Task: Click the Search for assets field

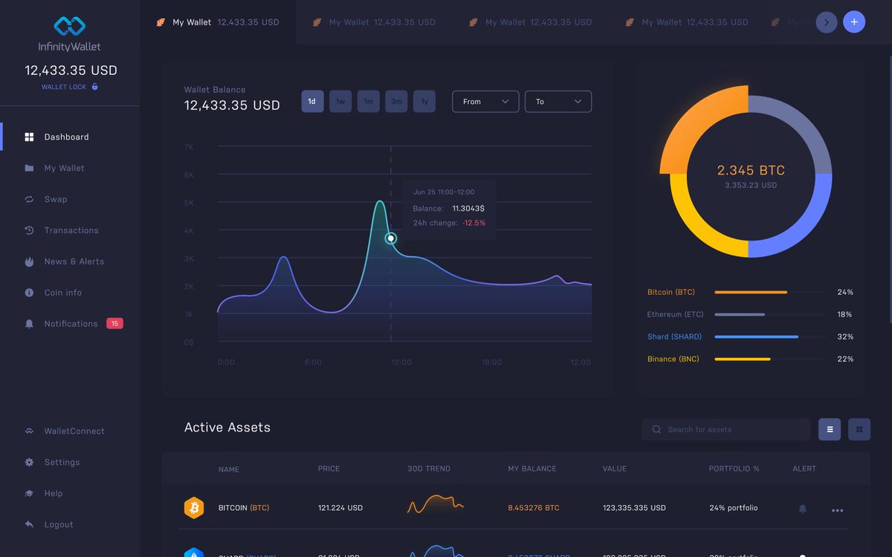Action: (x=726, y=429)
